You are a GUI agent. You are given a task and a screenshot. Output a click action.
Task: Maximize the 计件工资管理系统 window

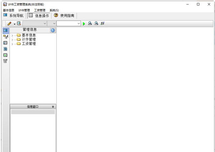(x=198, y=4)
